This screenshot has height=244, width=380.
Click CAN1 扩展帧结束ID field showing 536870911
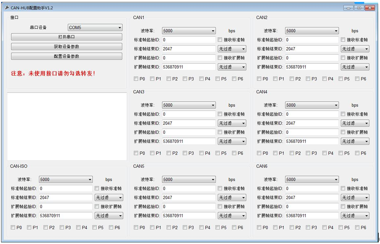[189, 67]
